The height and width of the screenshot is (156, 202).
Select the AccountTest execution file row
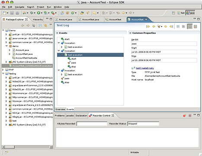click(27, 66)
